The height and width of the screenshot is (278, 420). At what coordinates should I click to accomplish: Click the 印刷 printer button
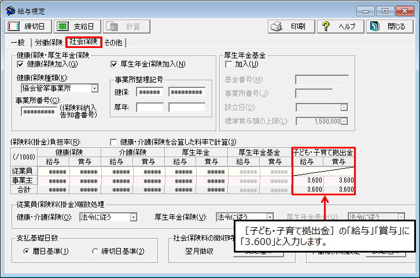291,27
